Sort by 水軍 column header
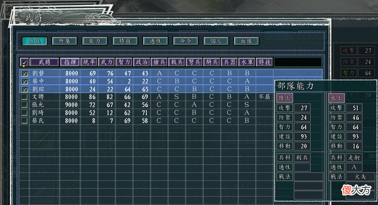The image size is (378, 205). click(247, 62)
